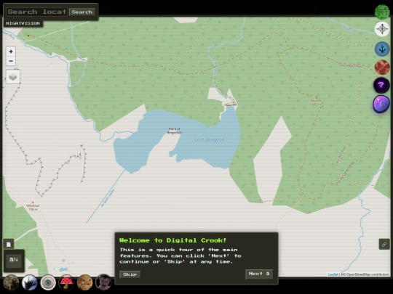Toggle the purple crescent moon night button
This screenshot has height=294, width=393.
click(x=381, y=104)
